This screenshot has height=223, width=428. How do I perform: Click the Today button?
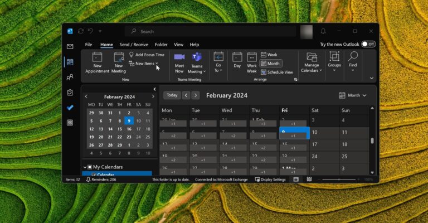click(x=172, y=95)
